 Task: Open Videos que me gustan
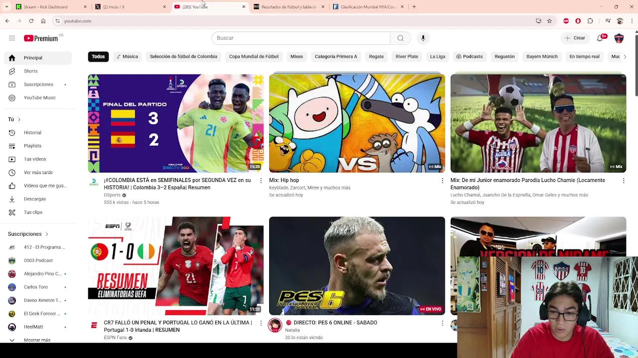pyautogui.click(x=38, y=185)
